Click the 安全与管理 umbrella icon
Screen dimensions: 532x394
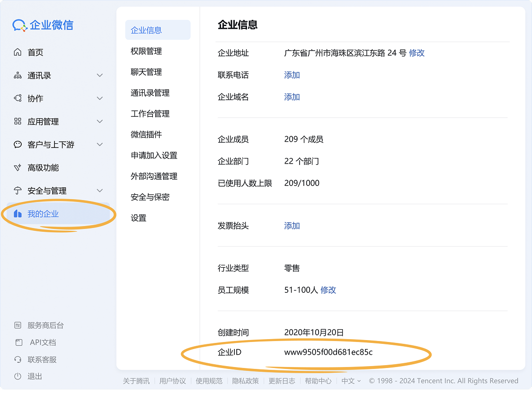18,191
